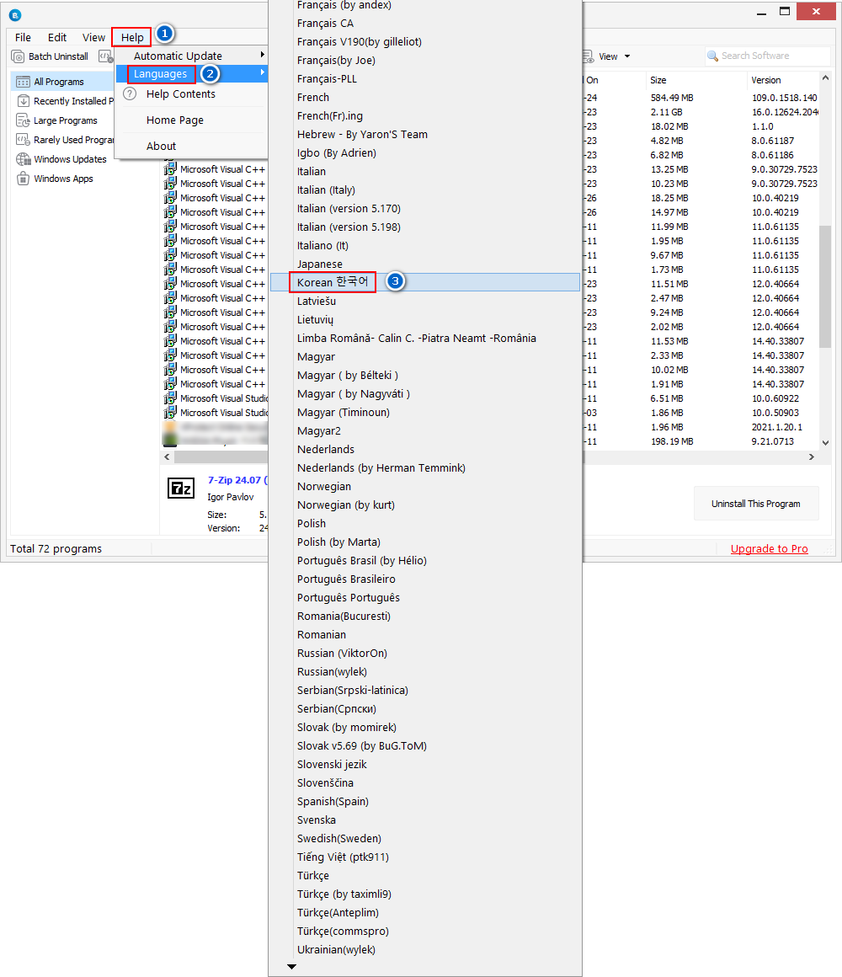Open the 7-Zip 24.07 program link
This screenshot has width=842, height=977.
tap(237, 480)
